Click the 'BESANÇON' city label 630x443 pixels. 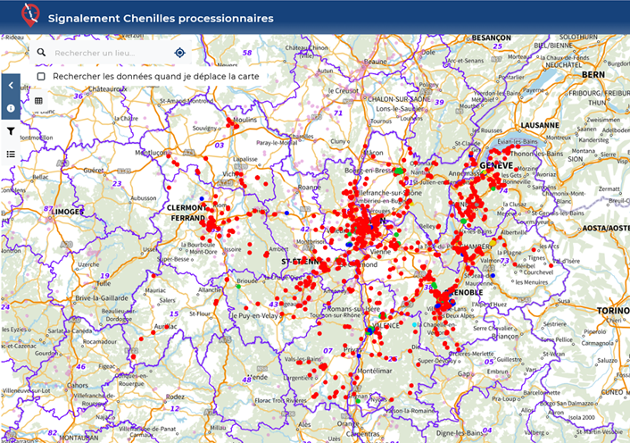(x=491, y=38)
